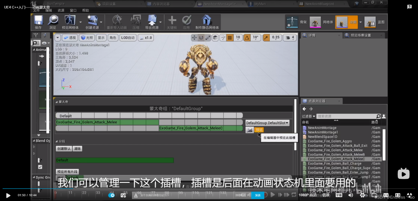The width and height of the screenshot is (418, 201).
Task: Open the DefaultGroup.DefaultSlot dropdown
Action: coord(267,123)
